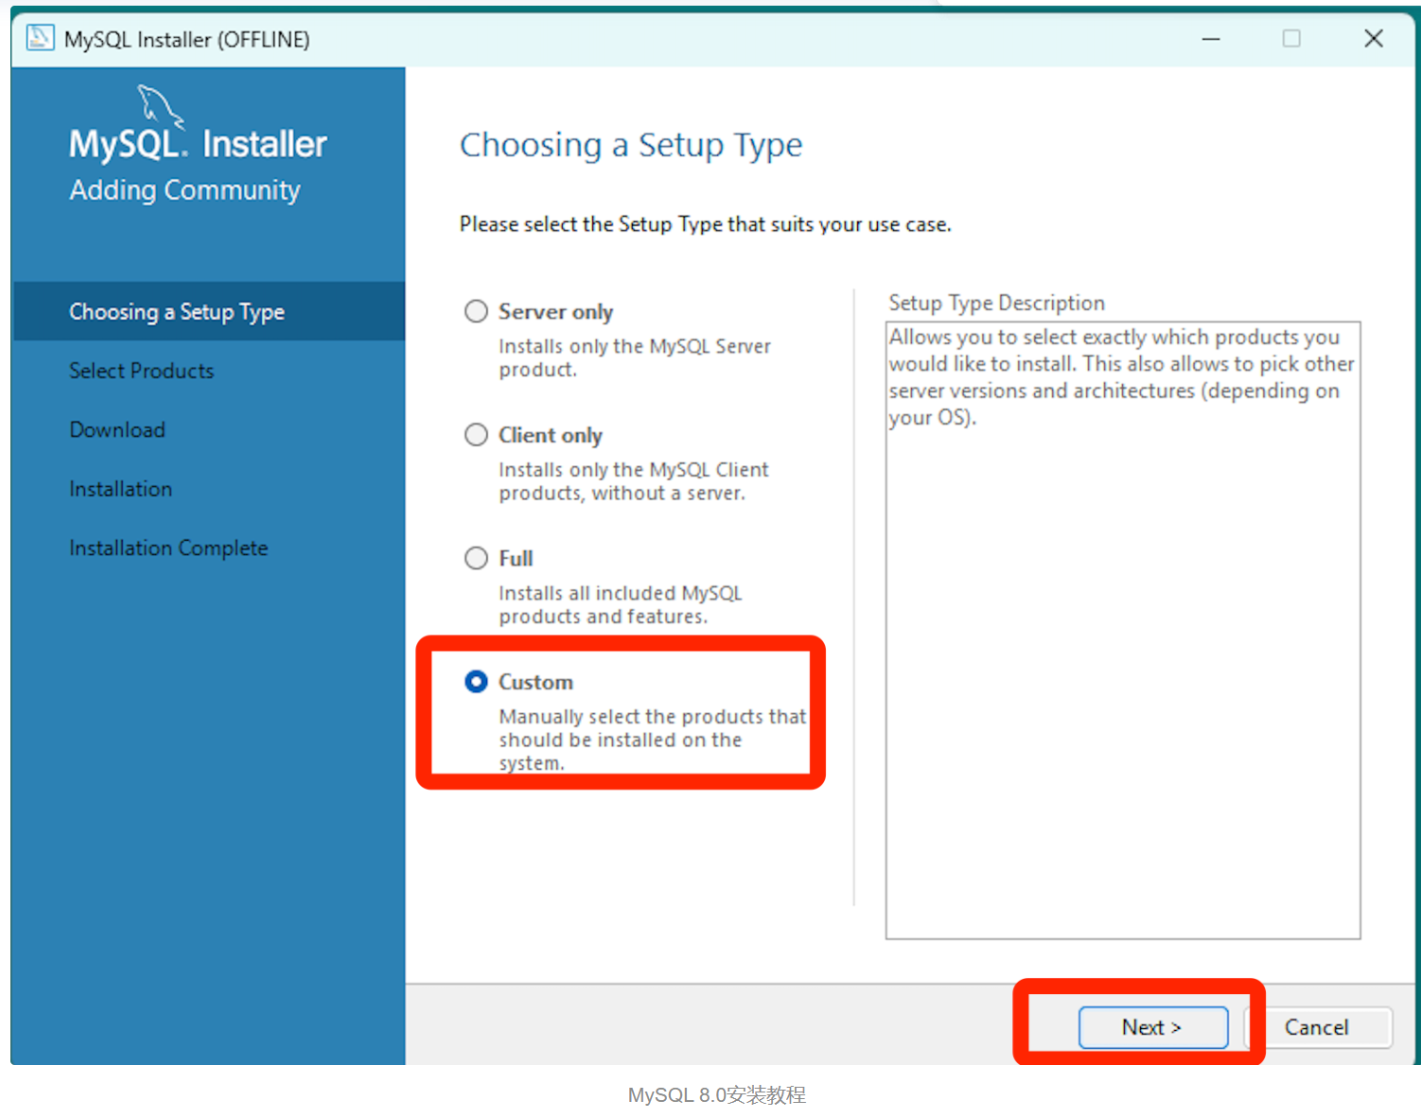Screen dimensions: 1421x1118
Task: Click the 'Choosing a Setup Type' heading
Action: click(x=631, y=146)
